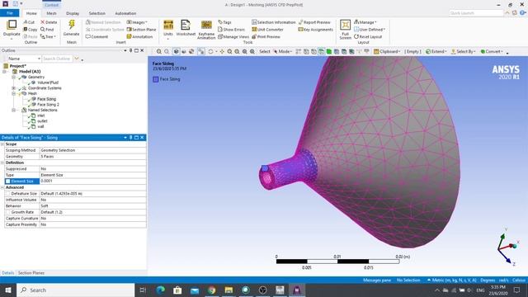Open the Convert dropdown
Screen dimensions: 528x297
click(492, 51)
